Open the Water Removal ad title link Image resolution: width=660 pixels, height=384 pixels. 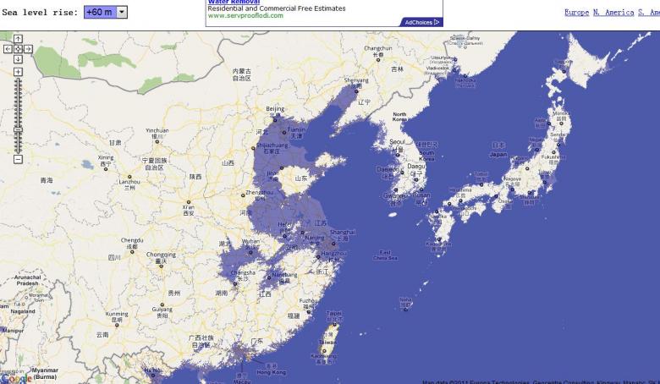pyautogui.click(x=234, y=2)
